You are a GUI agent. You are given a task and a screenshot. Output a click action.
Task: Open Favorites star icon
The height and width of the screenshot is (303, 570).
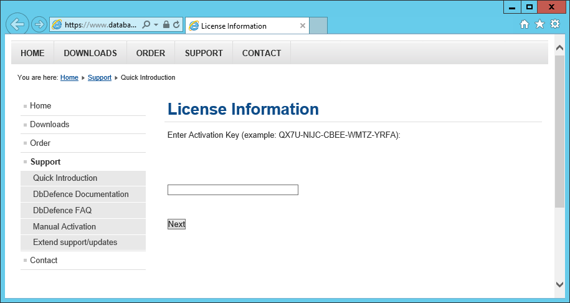point(539,24)
